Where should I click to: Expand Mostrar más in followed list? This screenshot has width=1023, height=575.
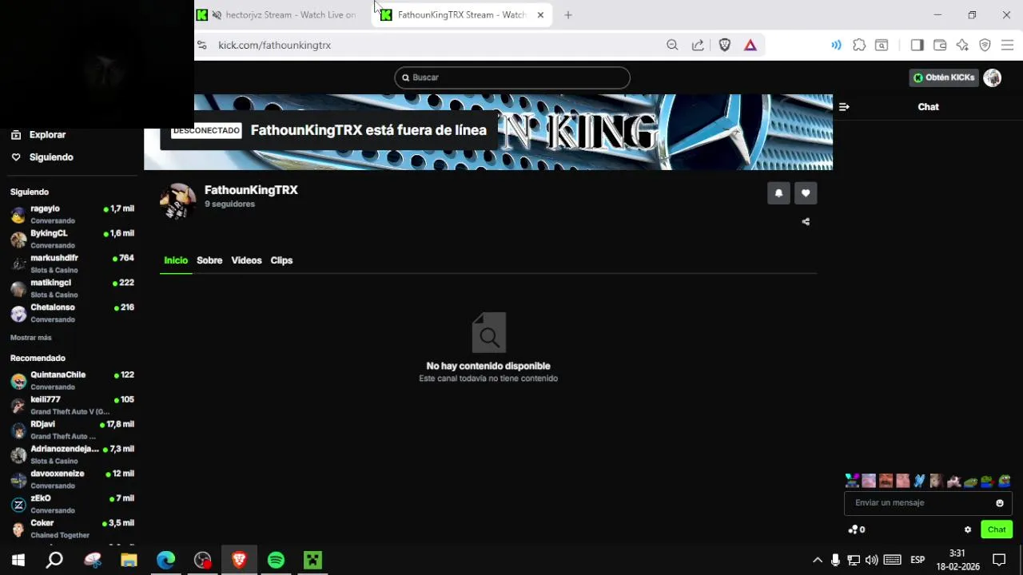click(x=31, y=338)
